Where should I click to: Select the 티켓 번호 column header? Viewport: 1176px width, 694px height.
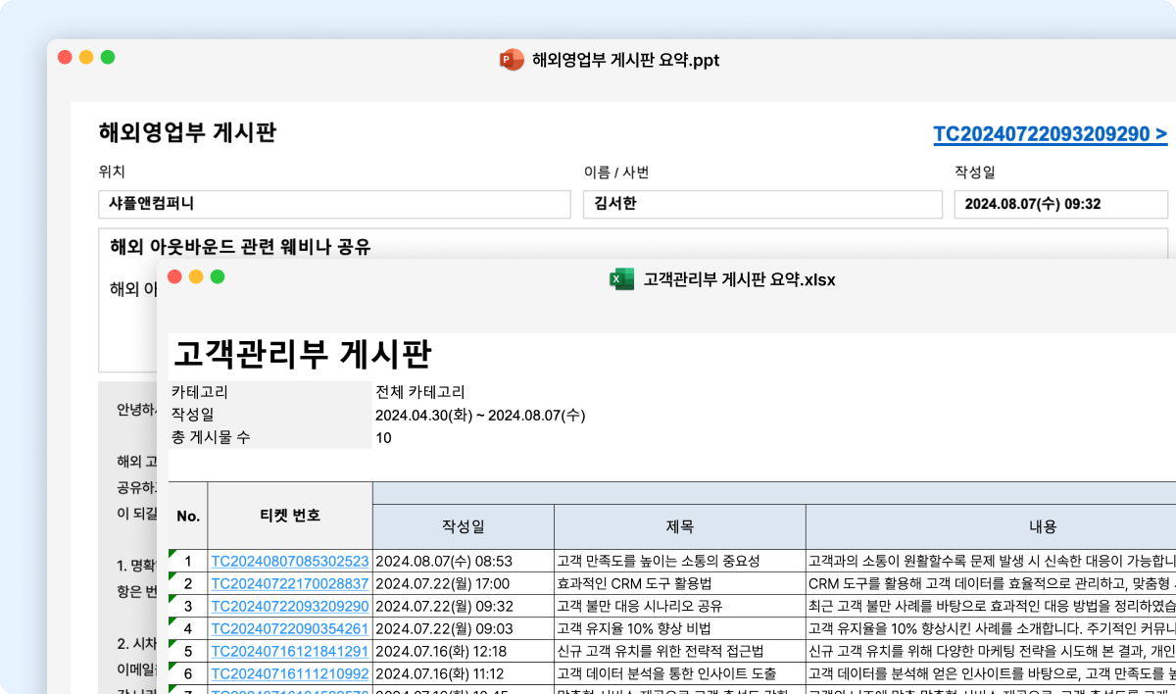pyautogui.click(x=290, y=515)
